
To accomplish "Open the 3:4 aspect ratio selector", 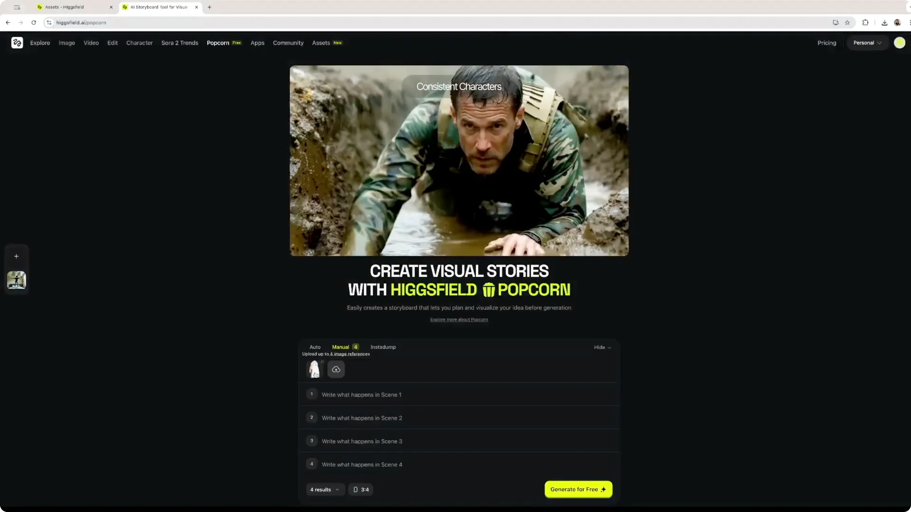I will pyautogui.click(x=361, y=489).
